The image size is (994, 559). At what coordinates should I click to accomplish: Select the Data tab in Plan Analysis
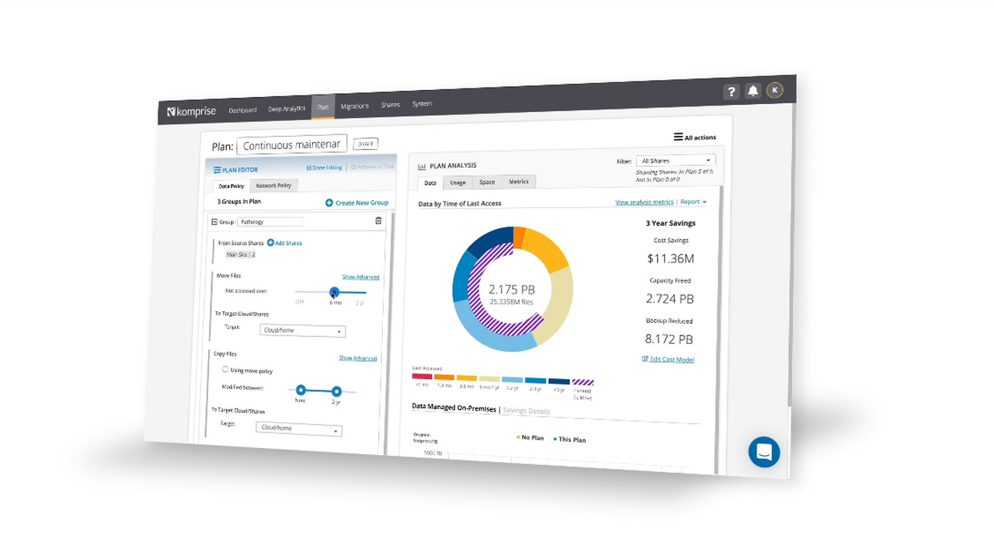[430, 183]
